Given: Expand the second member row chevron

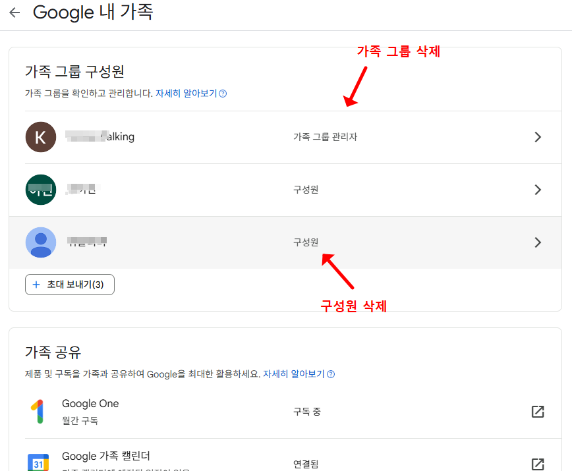Looking at the screenshot, I should point(538,190).
